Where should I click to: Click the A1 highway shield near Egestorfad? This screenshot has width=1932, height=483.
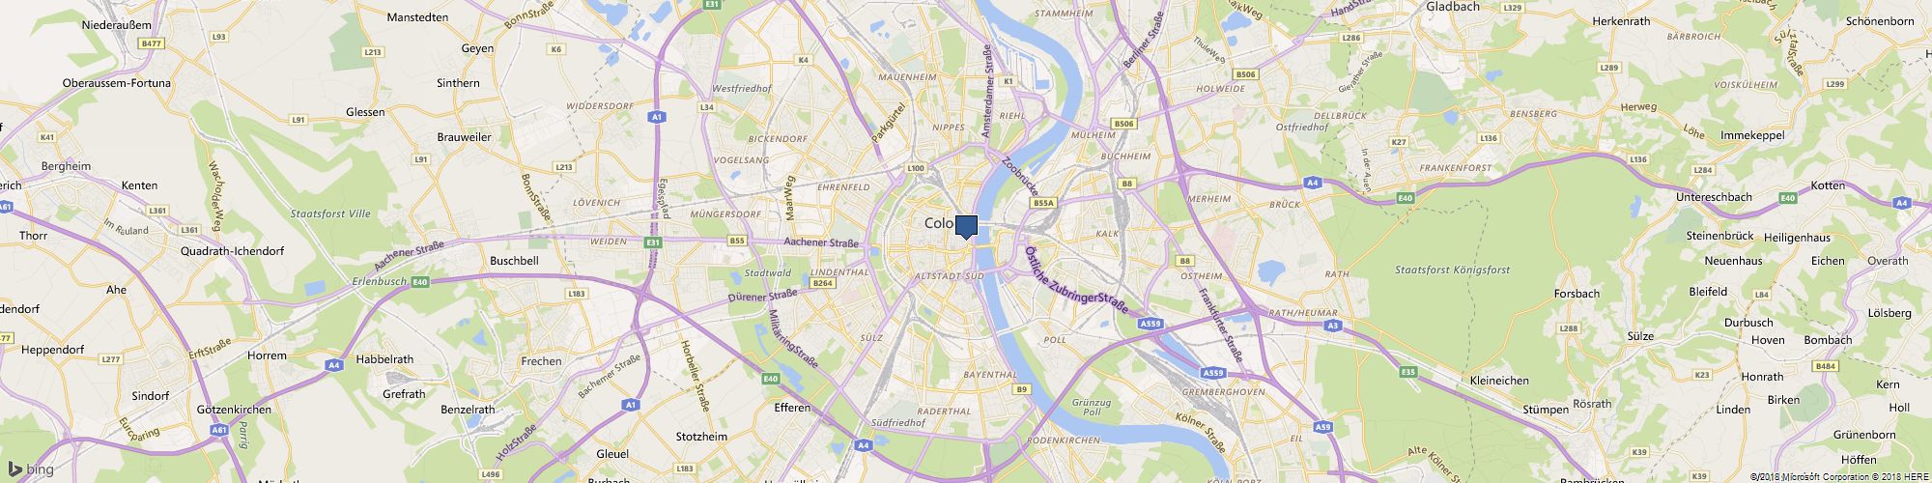coord(657,116)
